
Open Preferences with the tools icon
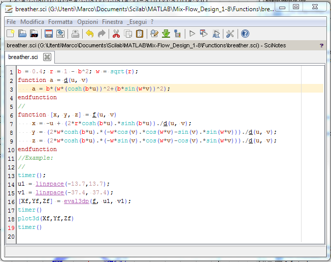(x=230, y=34)
